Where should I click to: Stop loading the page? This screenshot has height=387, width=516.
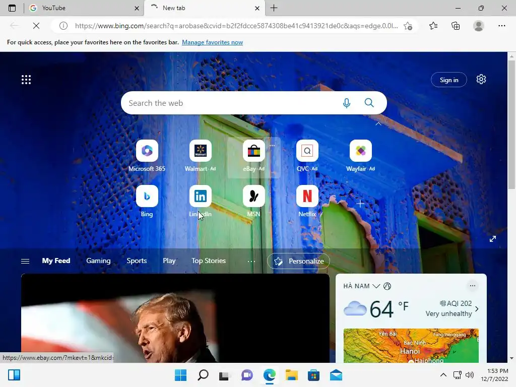click(36, 26)
